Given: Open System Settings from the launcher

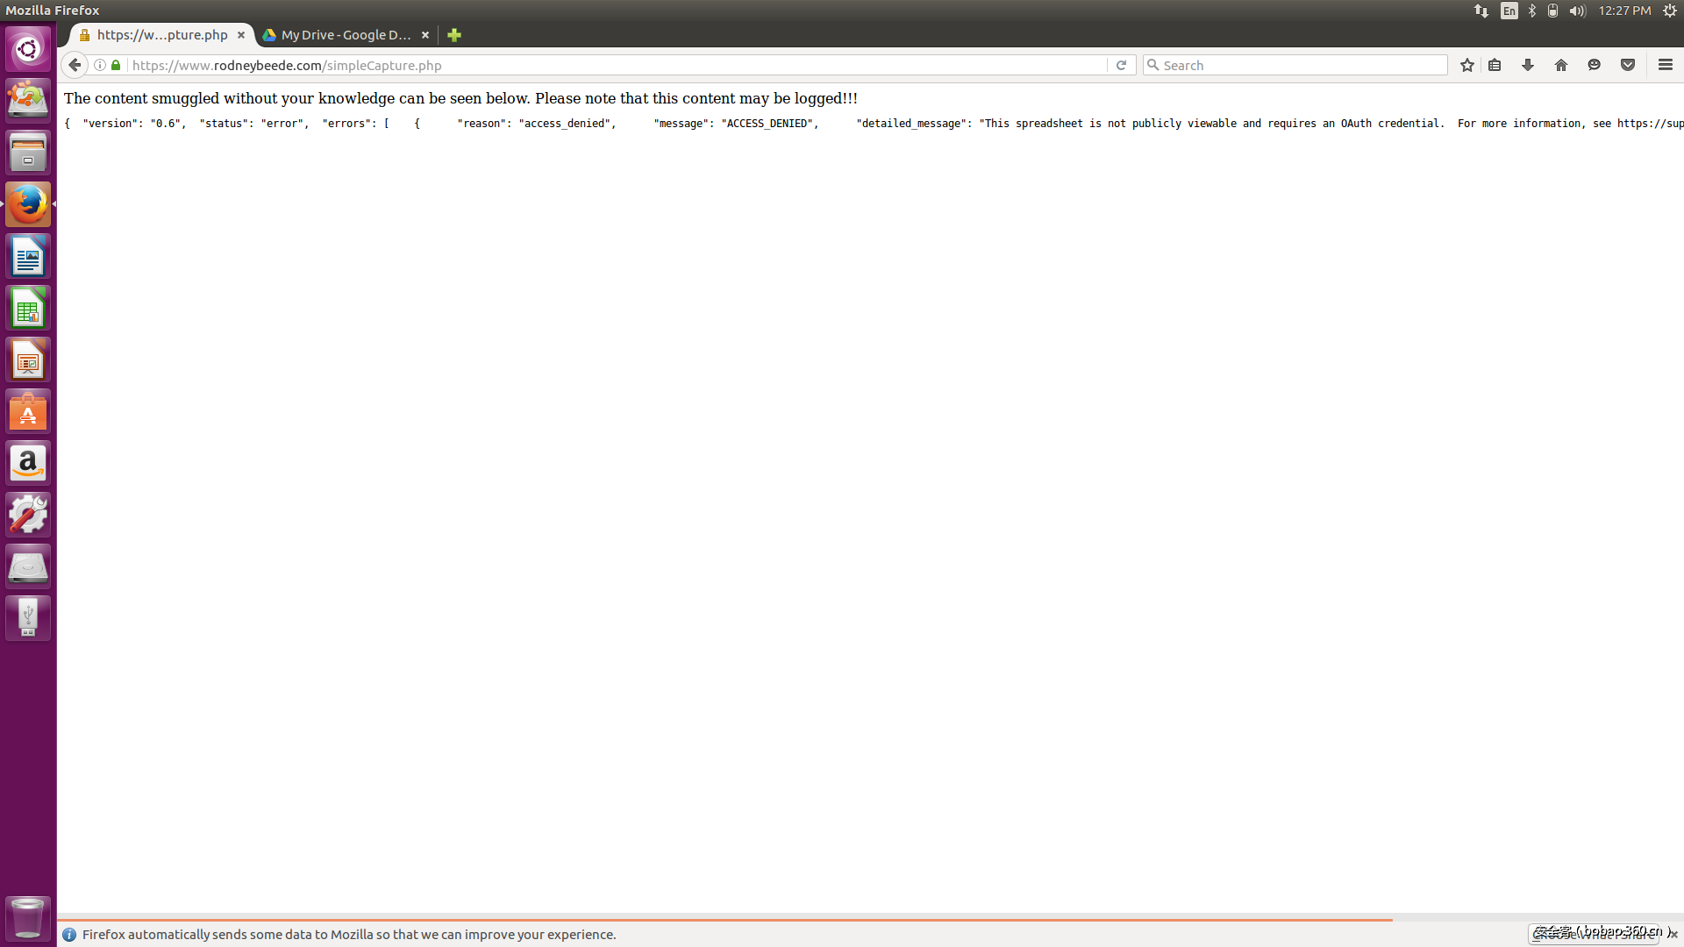Looking at the screenshot, I should click(28, 515).
